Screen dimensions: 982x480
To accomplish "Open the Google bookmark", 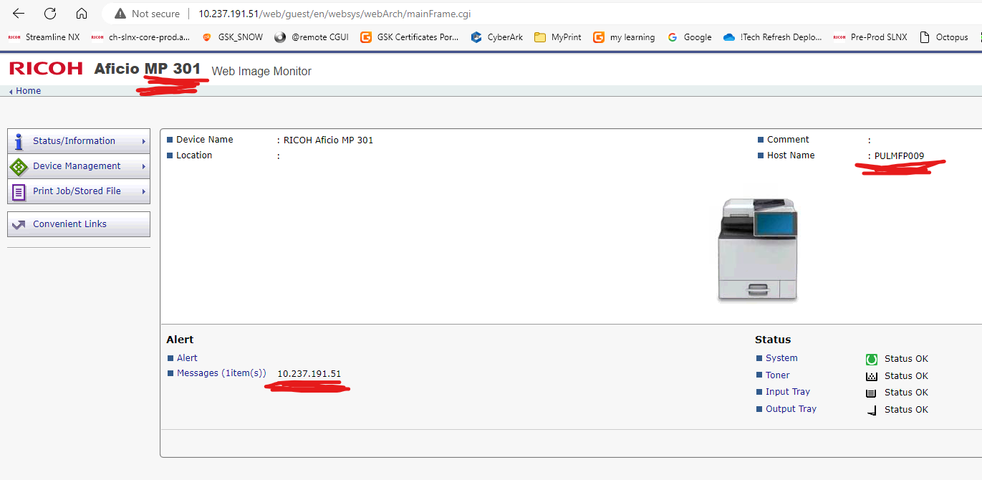I will [689, 37].
